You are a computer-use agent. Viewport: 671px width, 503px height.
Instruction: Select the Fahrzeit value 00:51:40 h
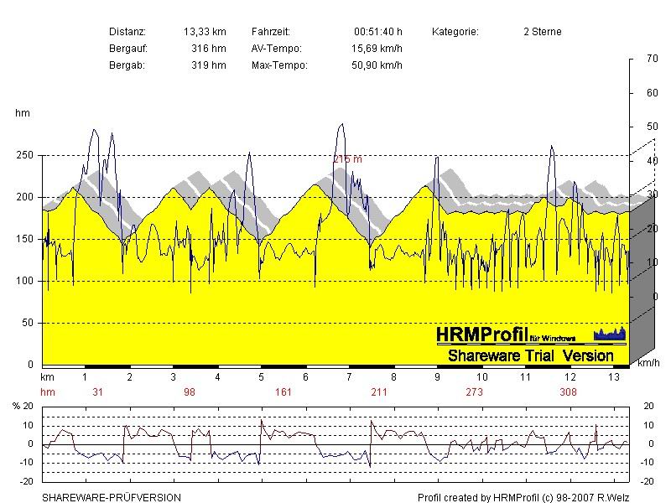[377, 32]
